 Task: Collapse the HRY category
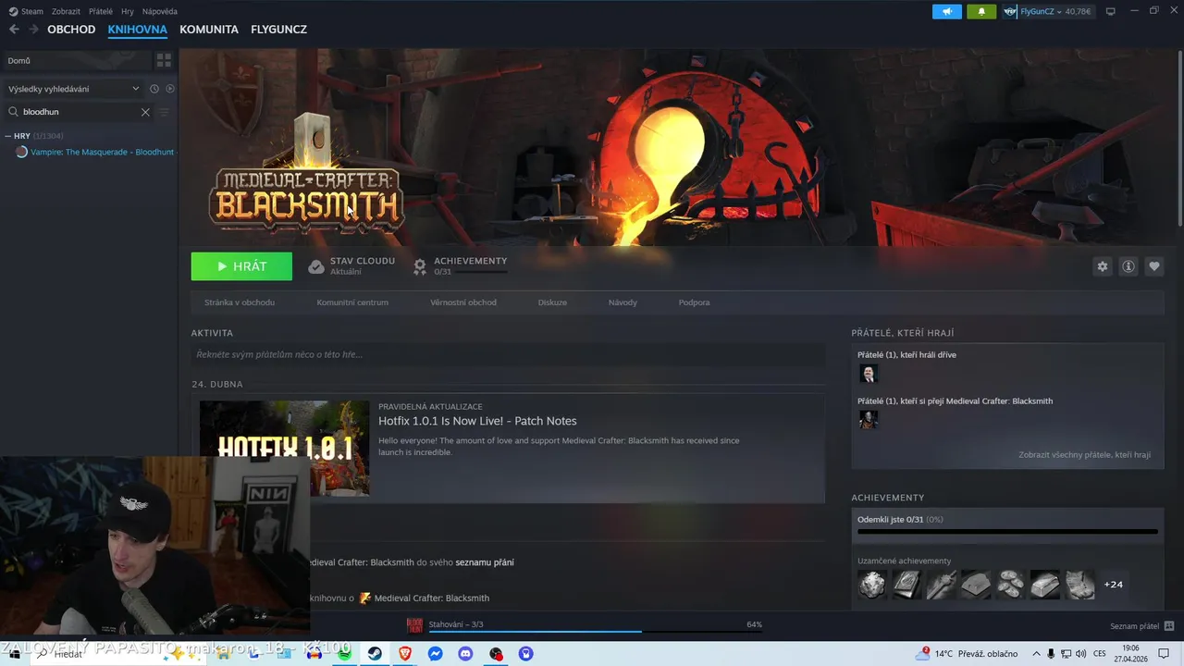tap(8, 136)
